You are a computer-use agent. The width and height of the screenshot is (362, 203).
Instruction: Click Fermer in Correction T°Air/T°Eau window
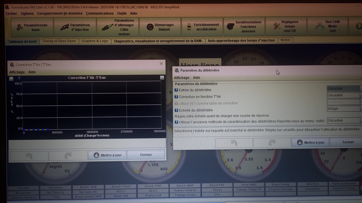(x=146, y=155)
